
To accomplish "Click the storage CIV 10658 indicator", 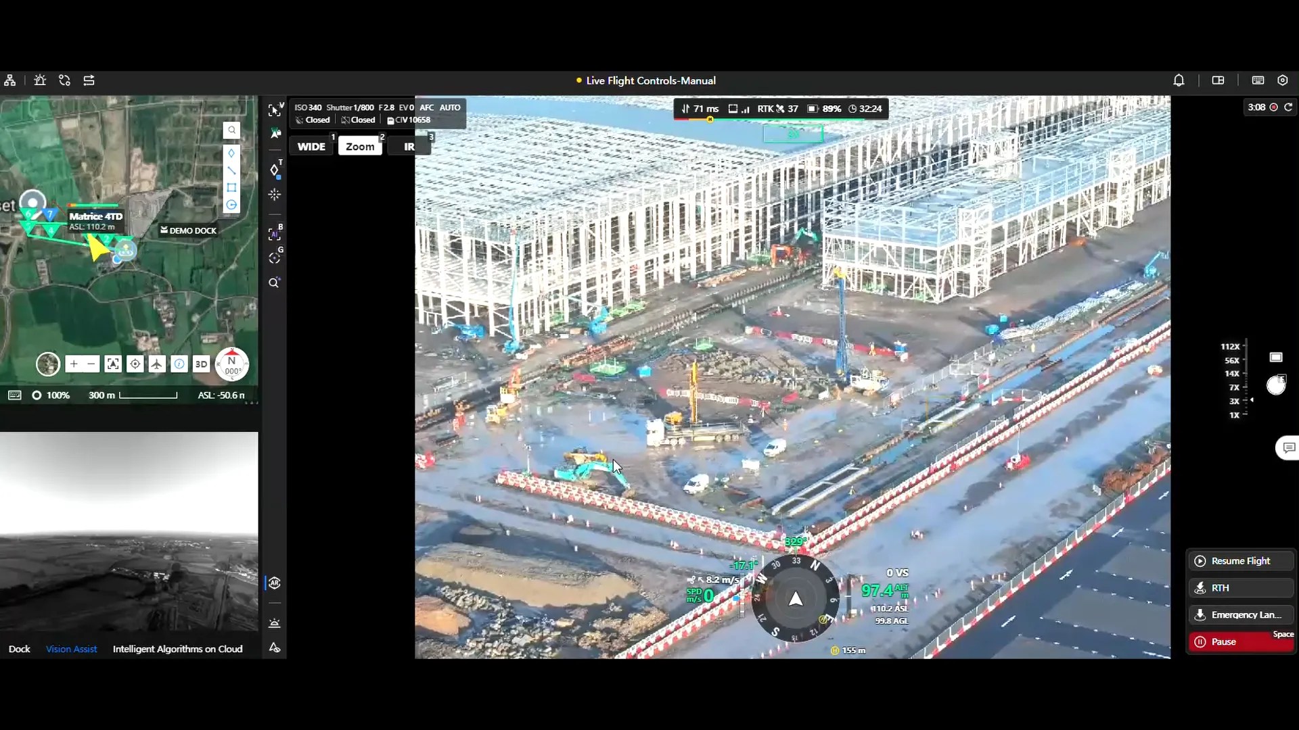I will pos(409,120).
